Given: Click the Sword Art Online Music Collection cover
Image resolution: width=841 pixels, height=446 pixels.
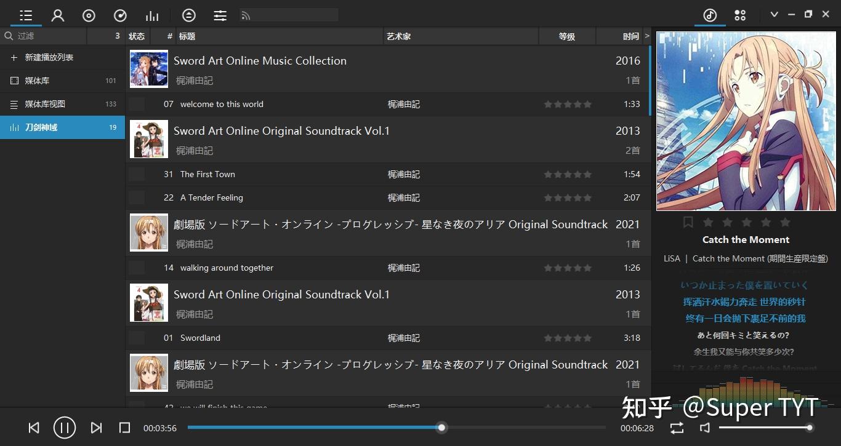Looking at the screenshot, I should [x=148, y=68].
